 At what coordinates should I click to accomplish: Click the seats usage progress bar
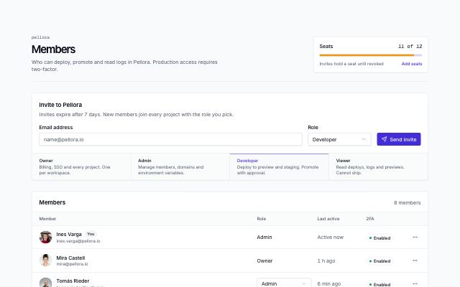(371, 55)
